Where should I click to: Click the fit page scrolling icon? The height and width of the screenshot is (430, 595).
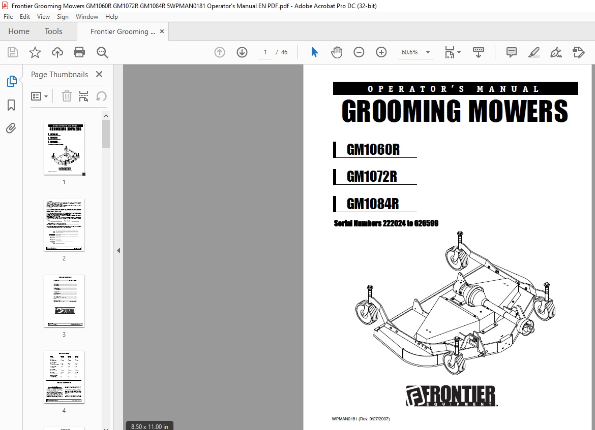coord(450,52)
